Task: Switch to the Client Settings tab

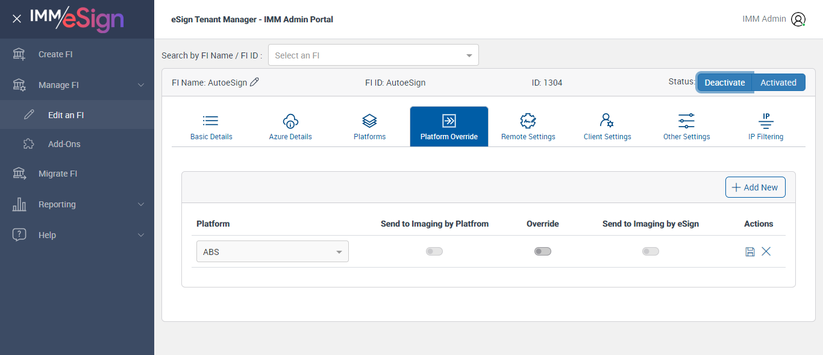Action: tap(607, 127)
